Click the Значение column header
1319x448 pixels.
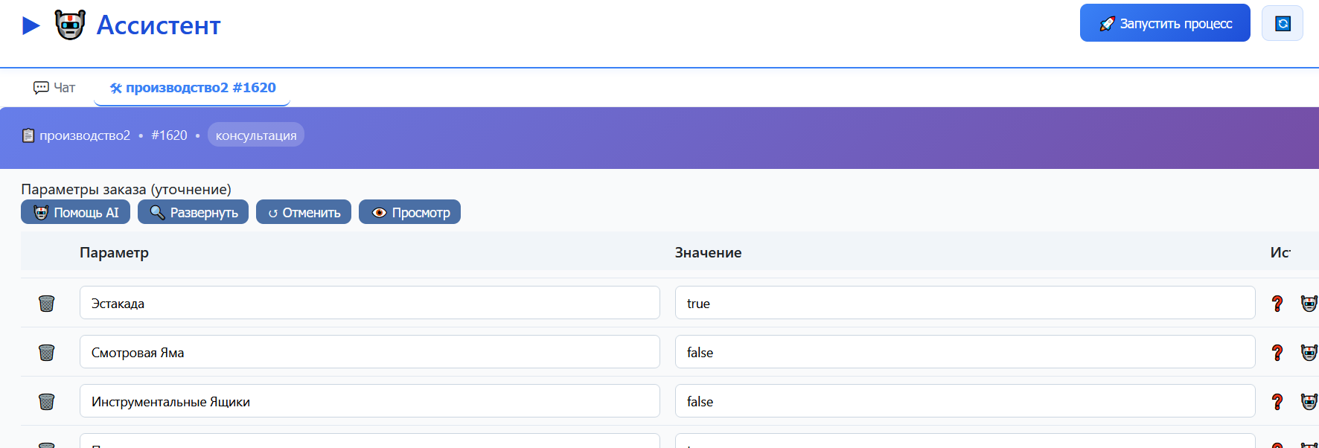click(708, 252)
